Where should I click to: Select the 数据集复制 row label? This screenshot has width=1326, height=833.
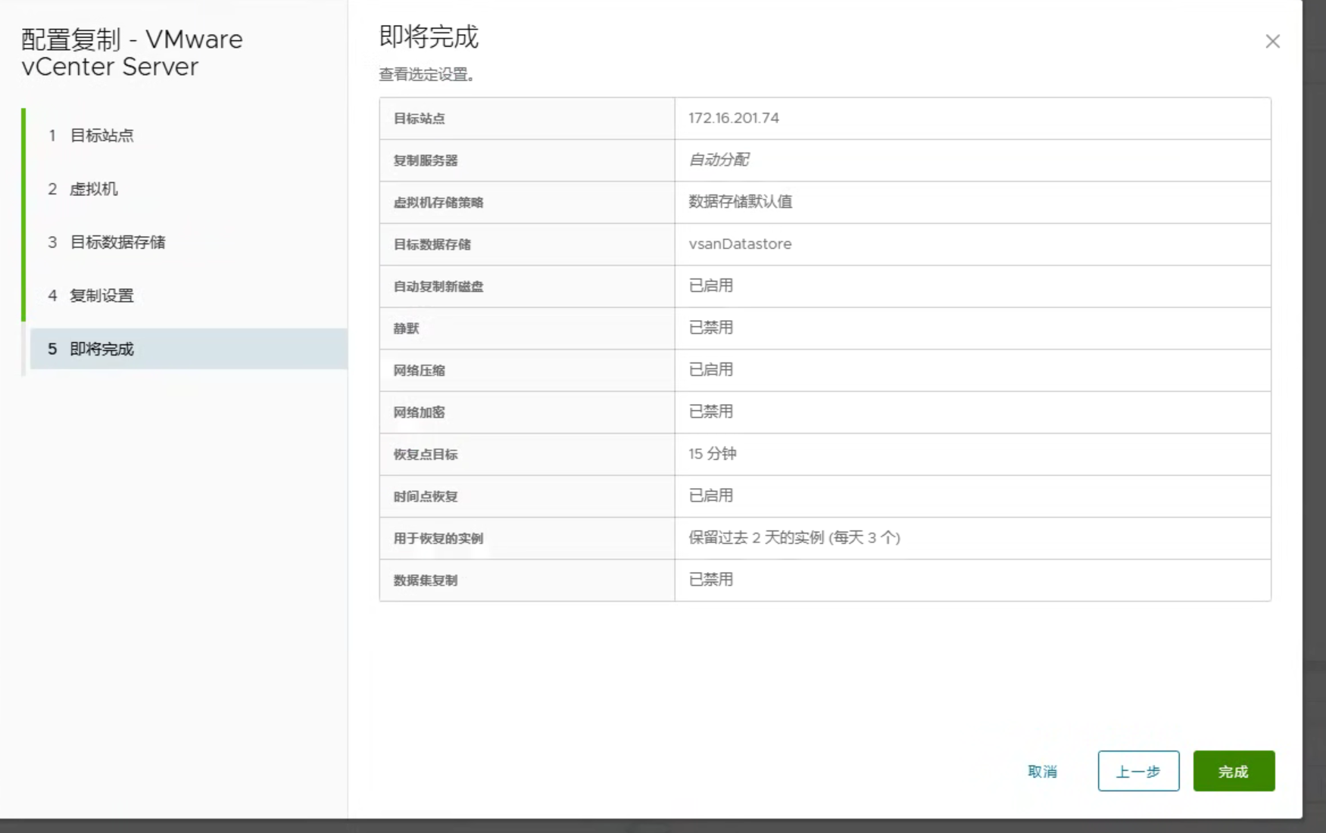[x=425, y=580]
